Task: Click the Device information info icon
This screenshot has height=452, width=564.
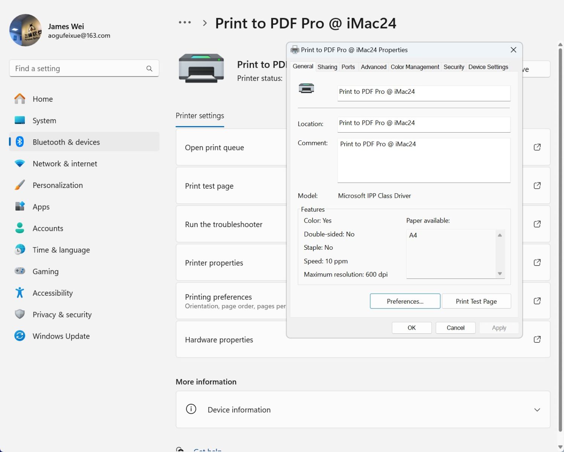Action: click(x=191, y=409)
